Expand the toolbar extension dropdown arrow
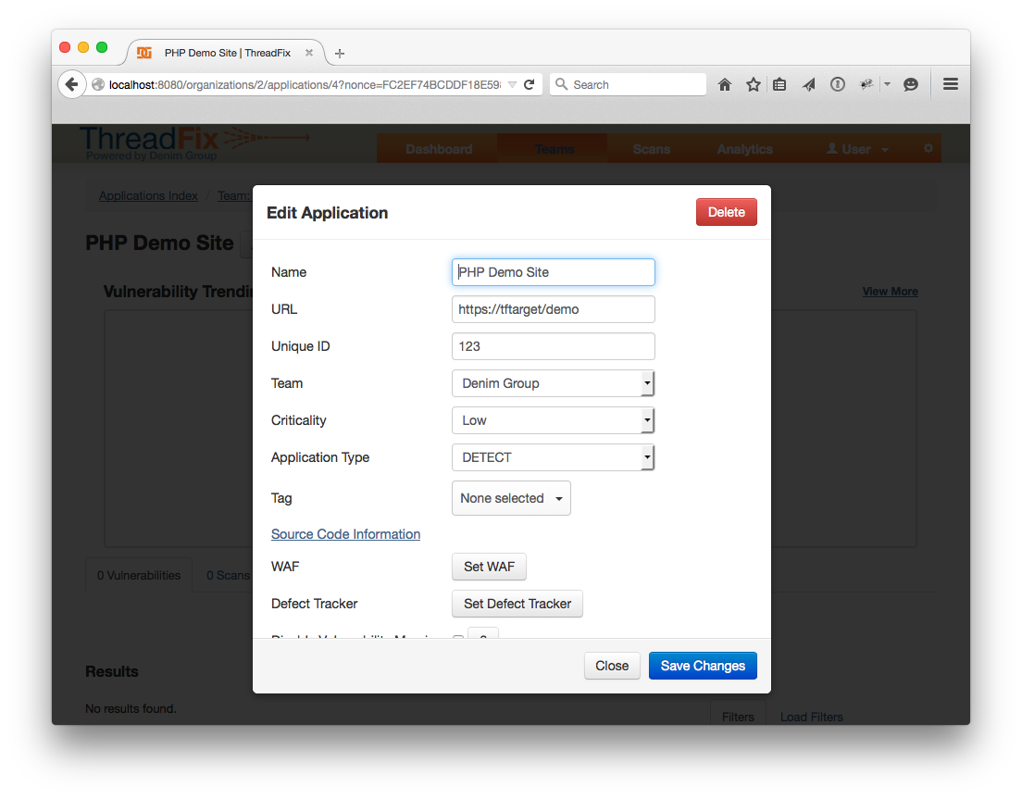The width and height of the screenshot is (1022, 799). click(887, 84)
